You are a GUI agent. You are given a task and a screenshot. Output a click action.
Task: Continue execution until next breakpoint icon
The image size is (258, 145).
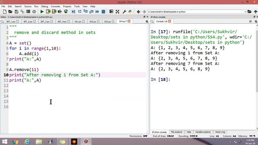[x=97, y=12]
